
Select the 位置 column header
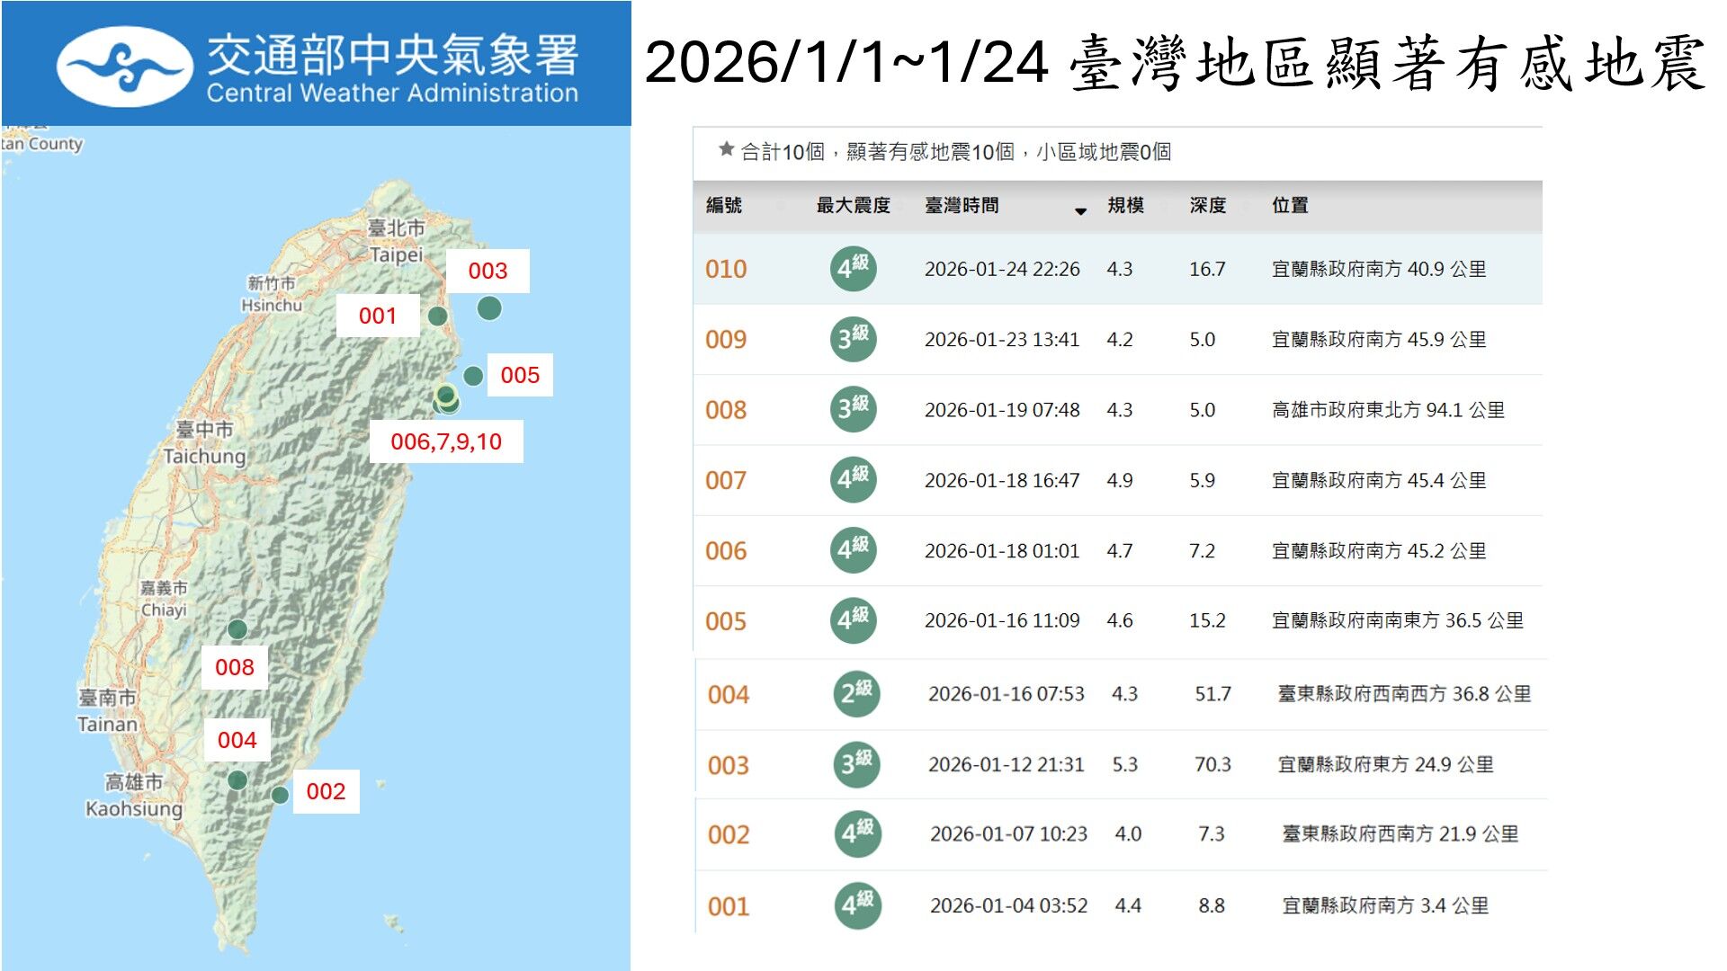[1292, 205]
